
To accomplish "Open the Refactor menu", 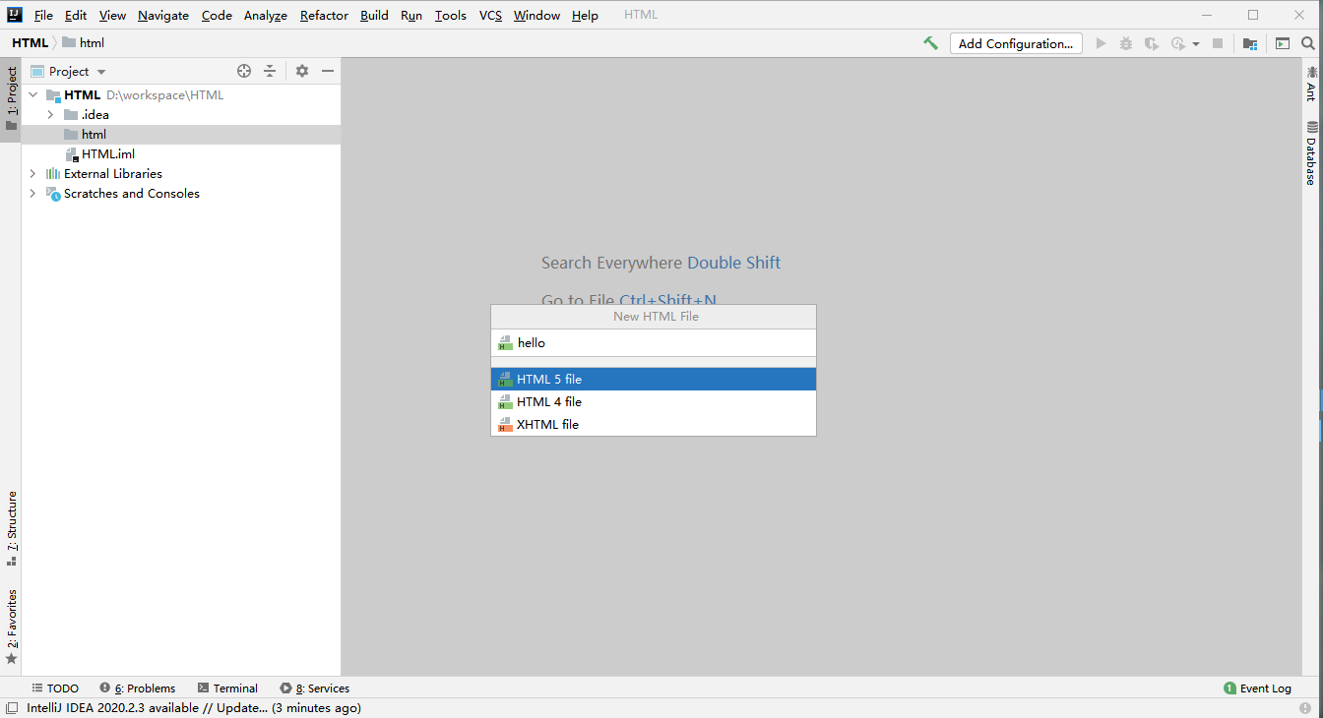I will coord(325,15).
